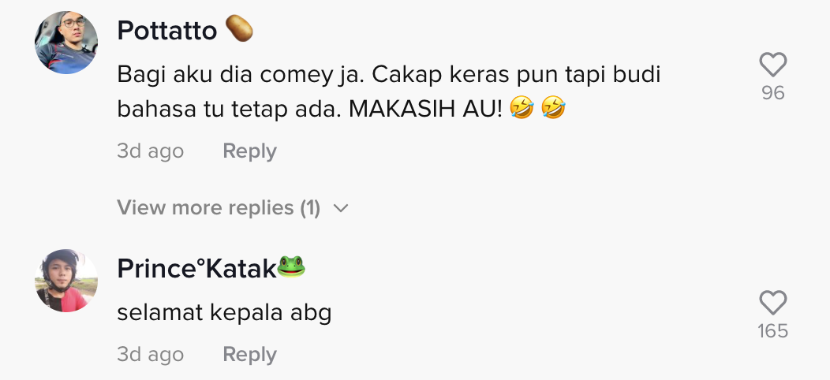Click the comment text starting Bagi aku dia comey

[x=388, y=92]
